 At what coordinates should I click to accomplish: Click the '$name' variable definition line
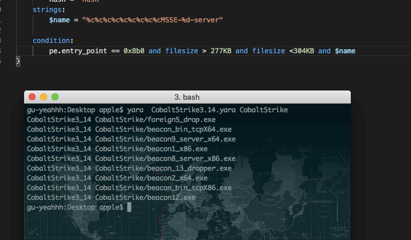[x=136, y=20]
